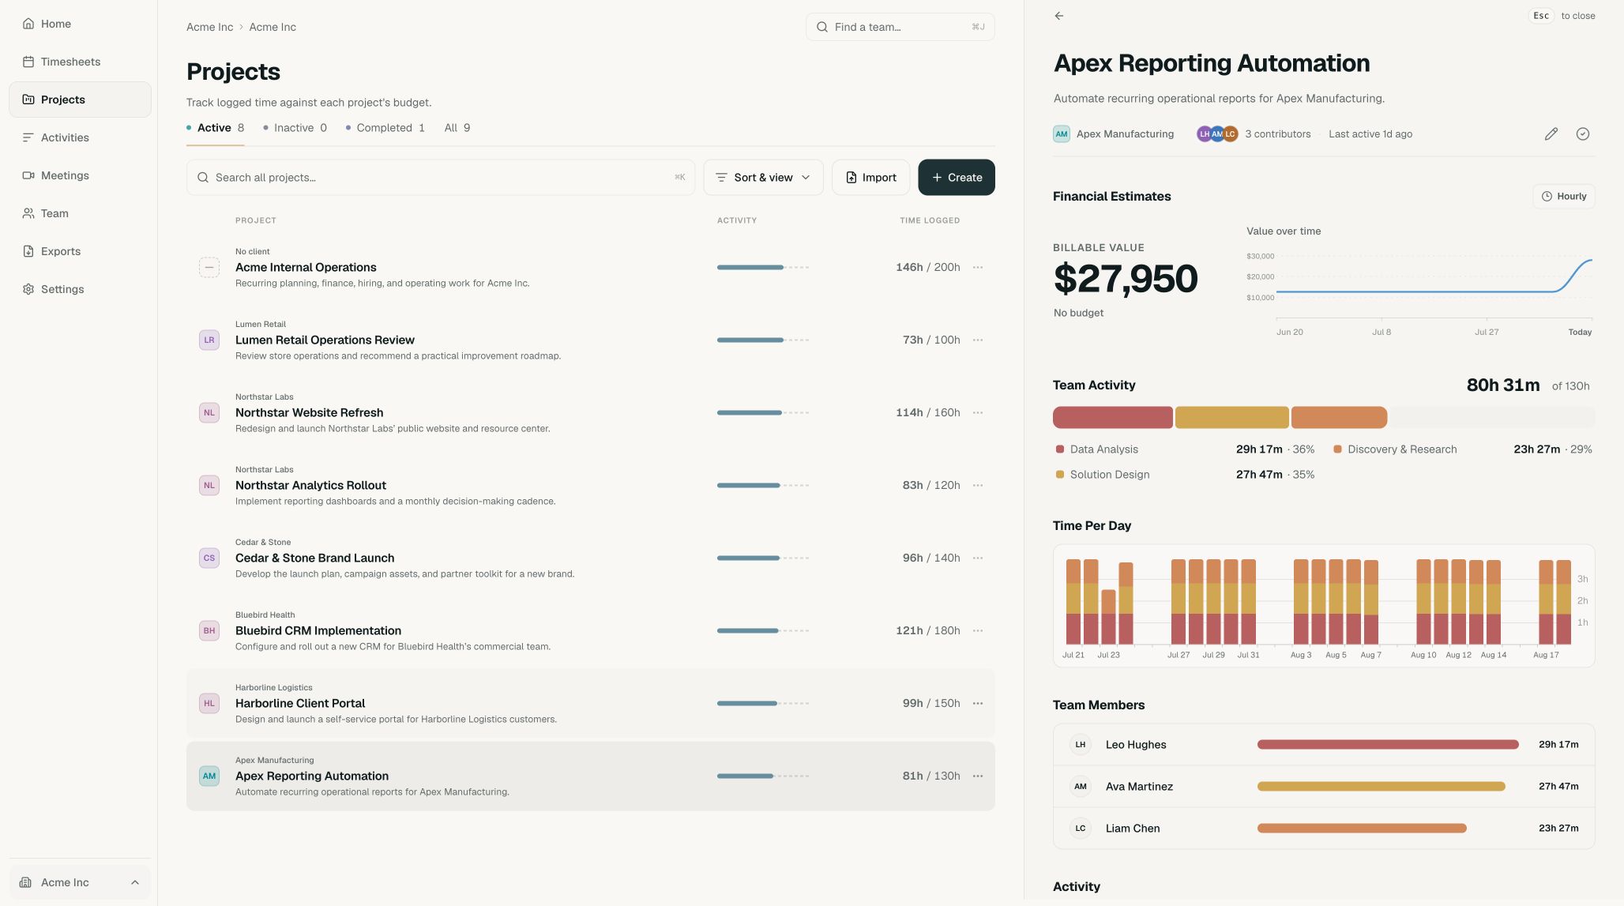Click the Import button
This screenshot has height=906, width=1624.
point(870,178)
